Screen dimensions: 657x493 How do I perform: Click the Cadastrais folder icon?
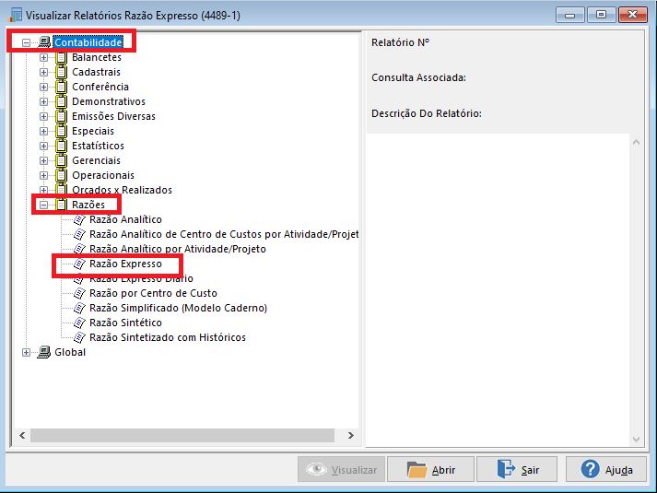pyautogui.click(x=61, y=72)
